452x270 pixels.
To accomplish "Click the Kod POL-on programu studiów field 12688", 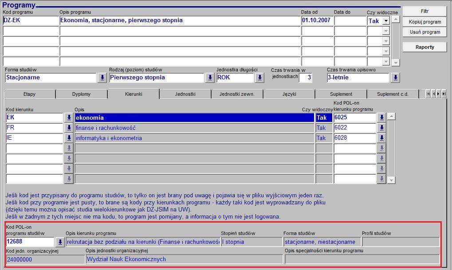I will tap(30, 242).
